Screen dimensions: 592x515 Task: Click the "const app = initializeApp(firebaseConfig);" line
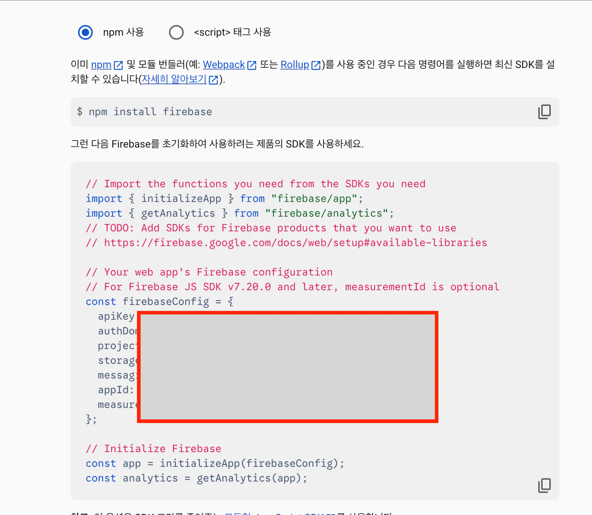click(x=215, y=464)
